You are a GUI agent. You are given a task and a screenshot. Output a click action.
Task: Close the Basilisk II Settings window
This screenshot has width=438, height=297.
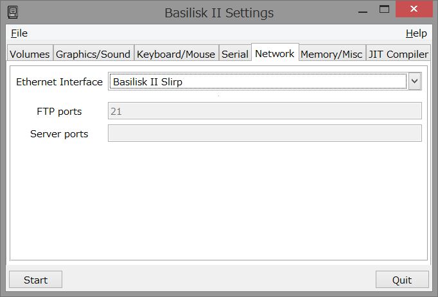[414, 9]
